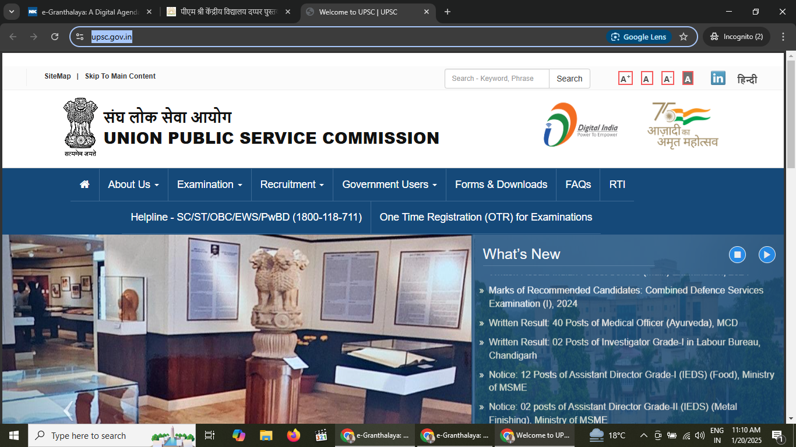Reload the page
The width and height of the screenshot is (796, 447).
[55, 37]
